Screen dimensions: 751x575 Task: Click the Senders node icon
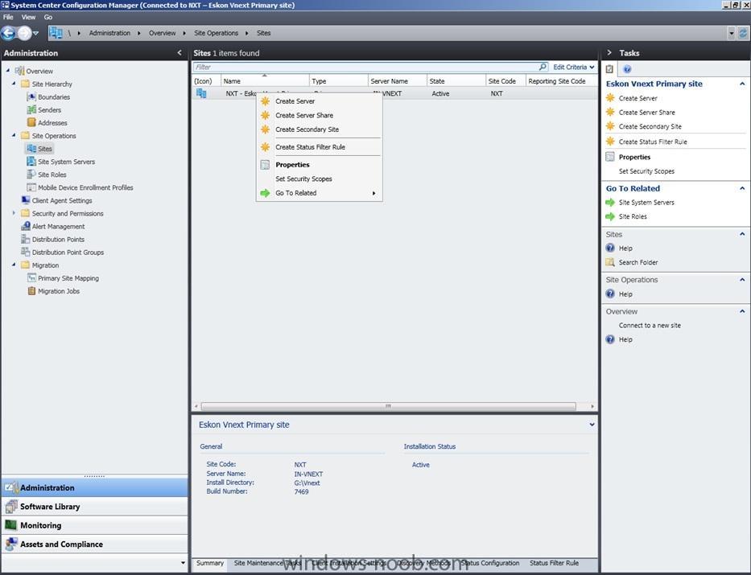pos(31,109)
